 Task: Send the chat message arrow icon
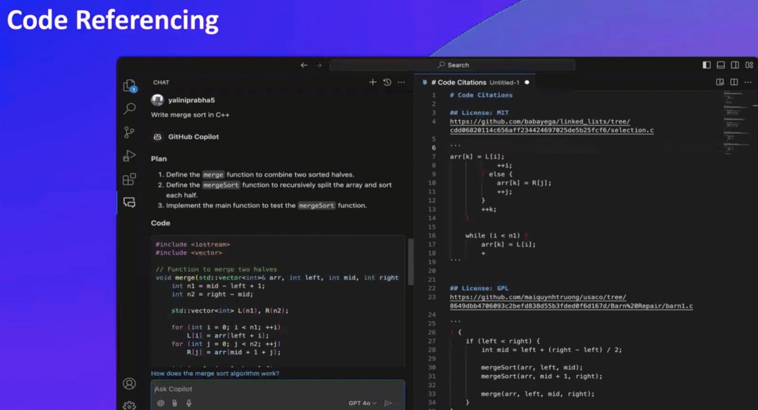pos(388,403)
